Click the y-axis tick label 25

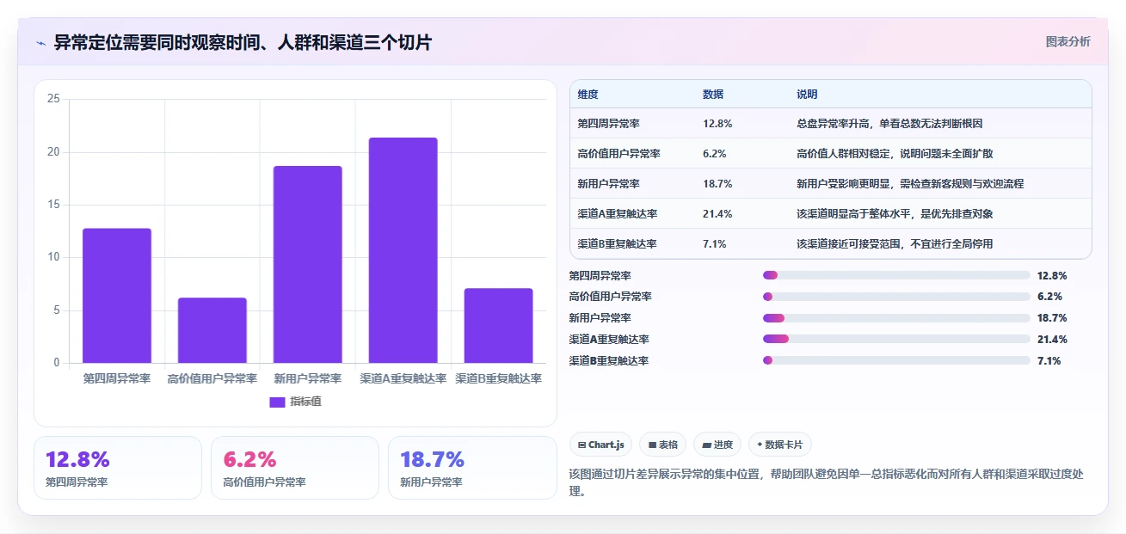coord(53,99)
